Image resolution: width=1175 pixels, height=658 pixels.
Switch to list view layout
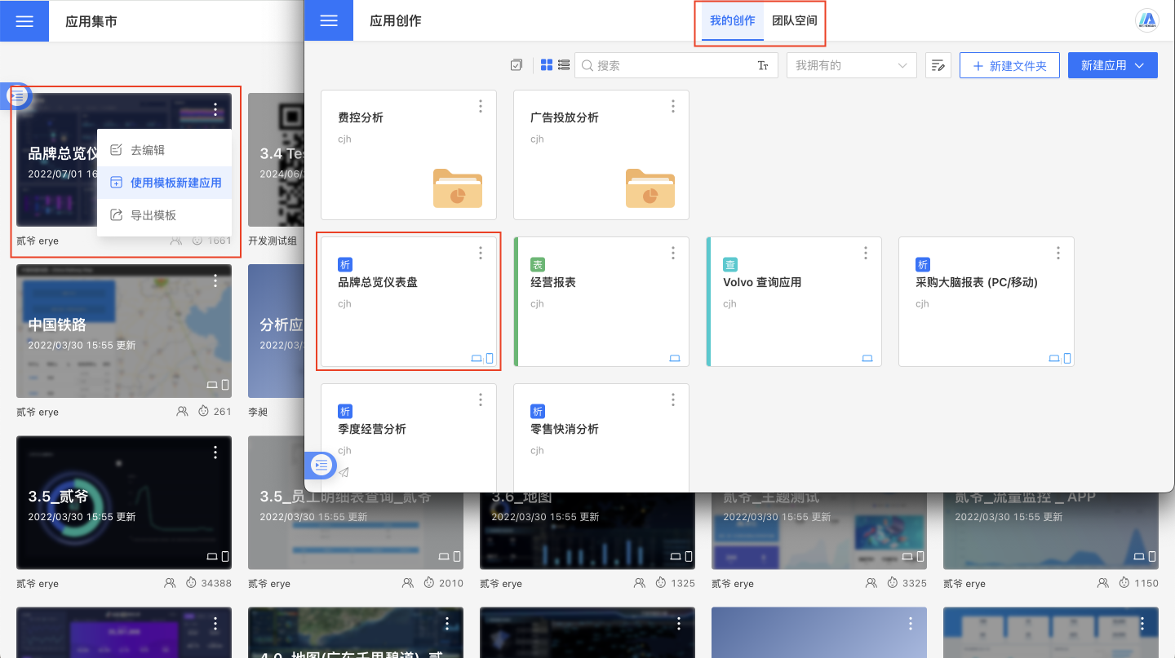coord(563,65)
